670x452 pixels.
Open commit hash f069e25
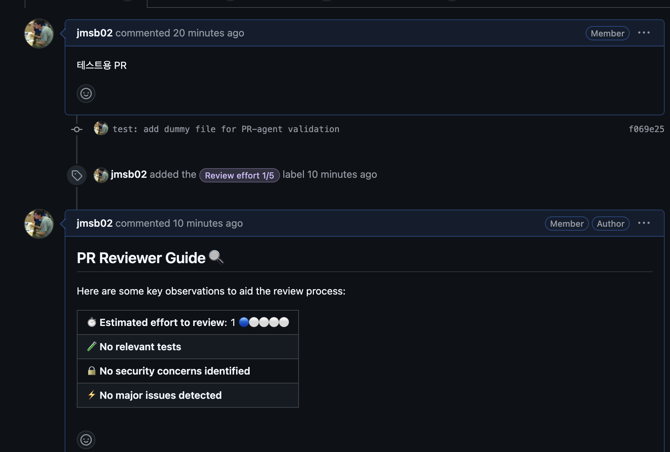[646, 129]
